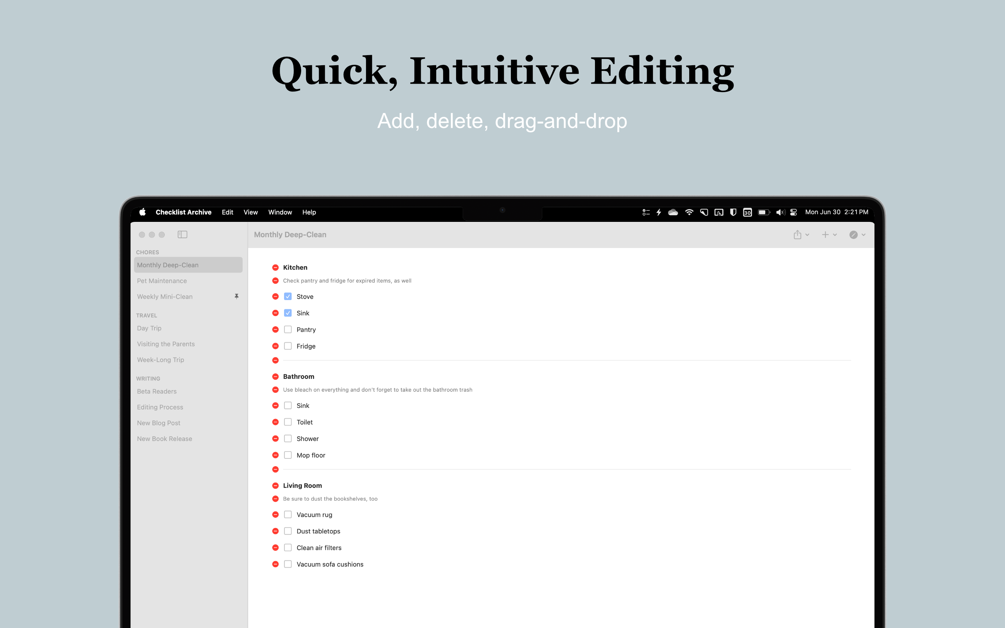This screenshot has height=628, width=1005.
Task: Open the dropdown next to the pencil icon
Action: 863,235
